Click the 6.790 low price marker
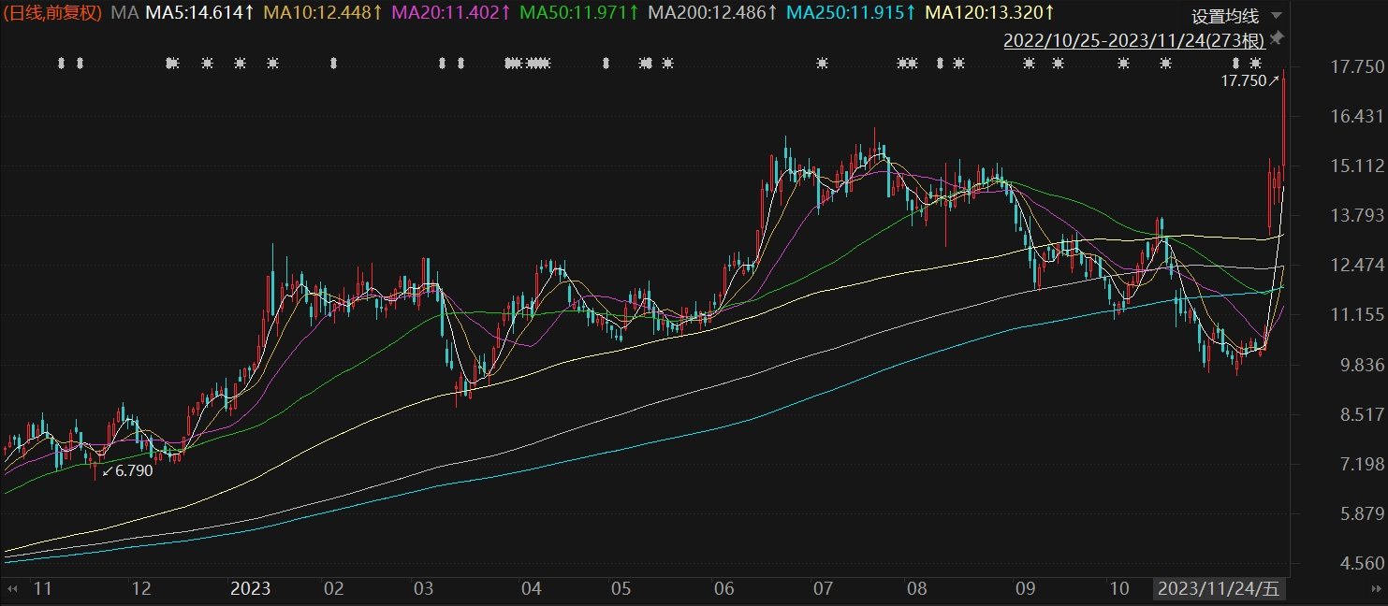 [x=127, y=470]
